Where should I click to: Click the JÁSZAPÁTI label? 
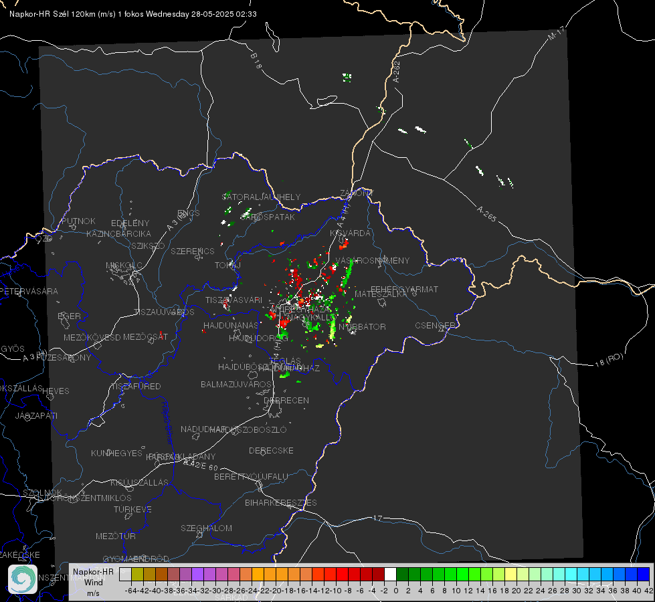click(x=36, y=416)
